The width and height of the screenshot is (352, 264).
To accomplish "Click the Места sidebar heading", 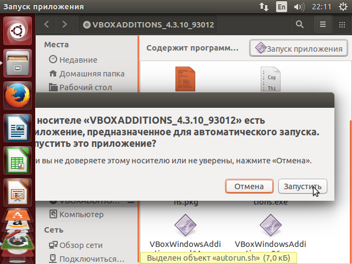I will click(x=56, y=45).
